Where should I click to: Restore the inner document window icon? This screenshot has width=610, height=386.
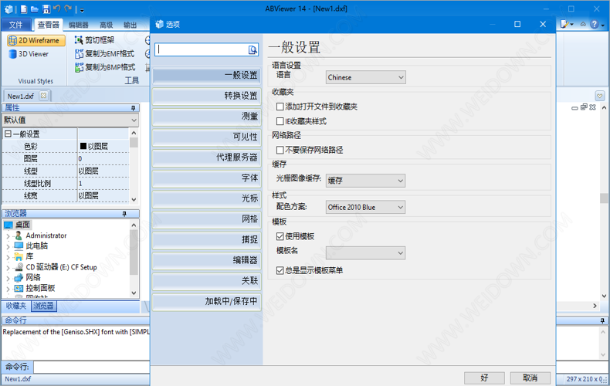click(x=584, y=107)
